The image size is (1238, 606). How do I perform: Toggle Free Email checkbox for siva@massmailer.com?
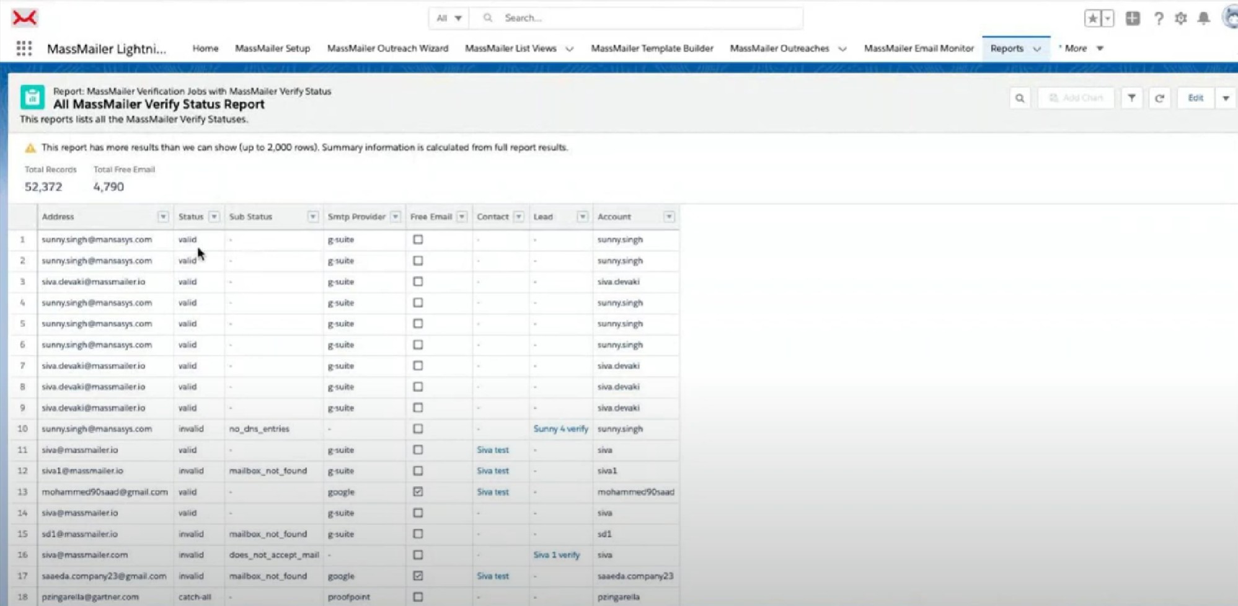pyautogui.click(x=418, y=555)
